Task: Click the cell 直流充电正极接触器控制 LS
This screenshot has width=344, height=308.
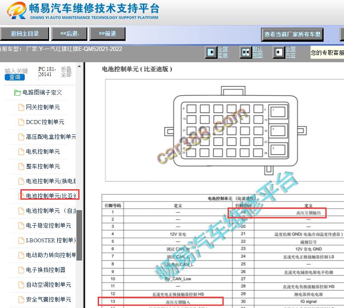Action: point(308,257)
